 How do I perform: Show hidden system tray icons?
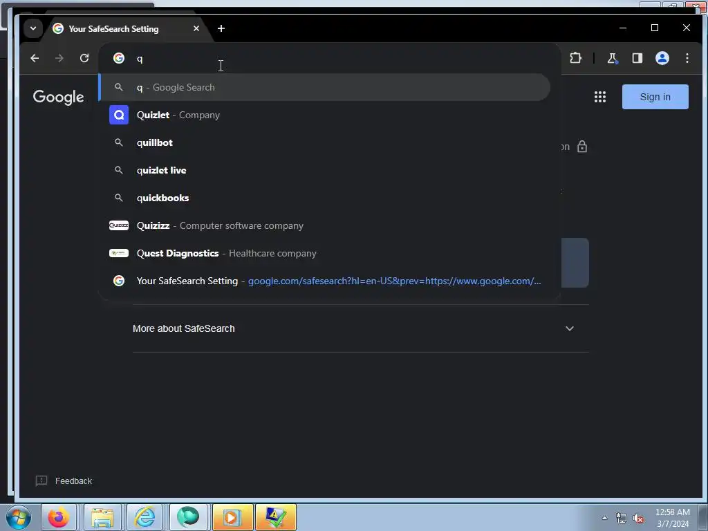[x=604, y=518]
